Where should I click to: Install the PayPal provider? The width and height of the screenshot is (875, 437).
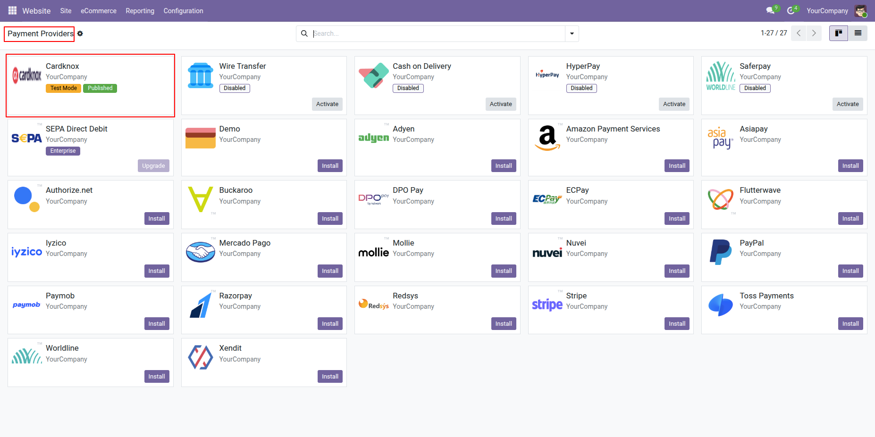tap(850, 271)
